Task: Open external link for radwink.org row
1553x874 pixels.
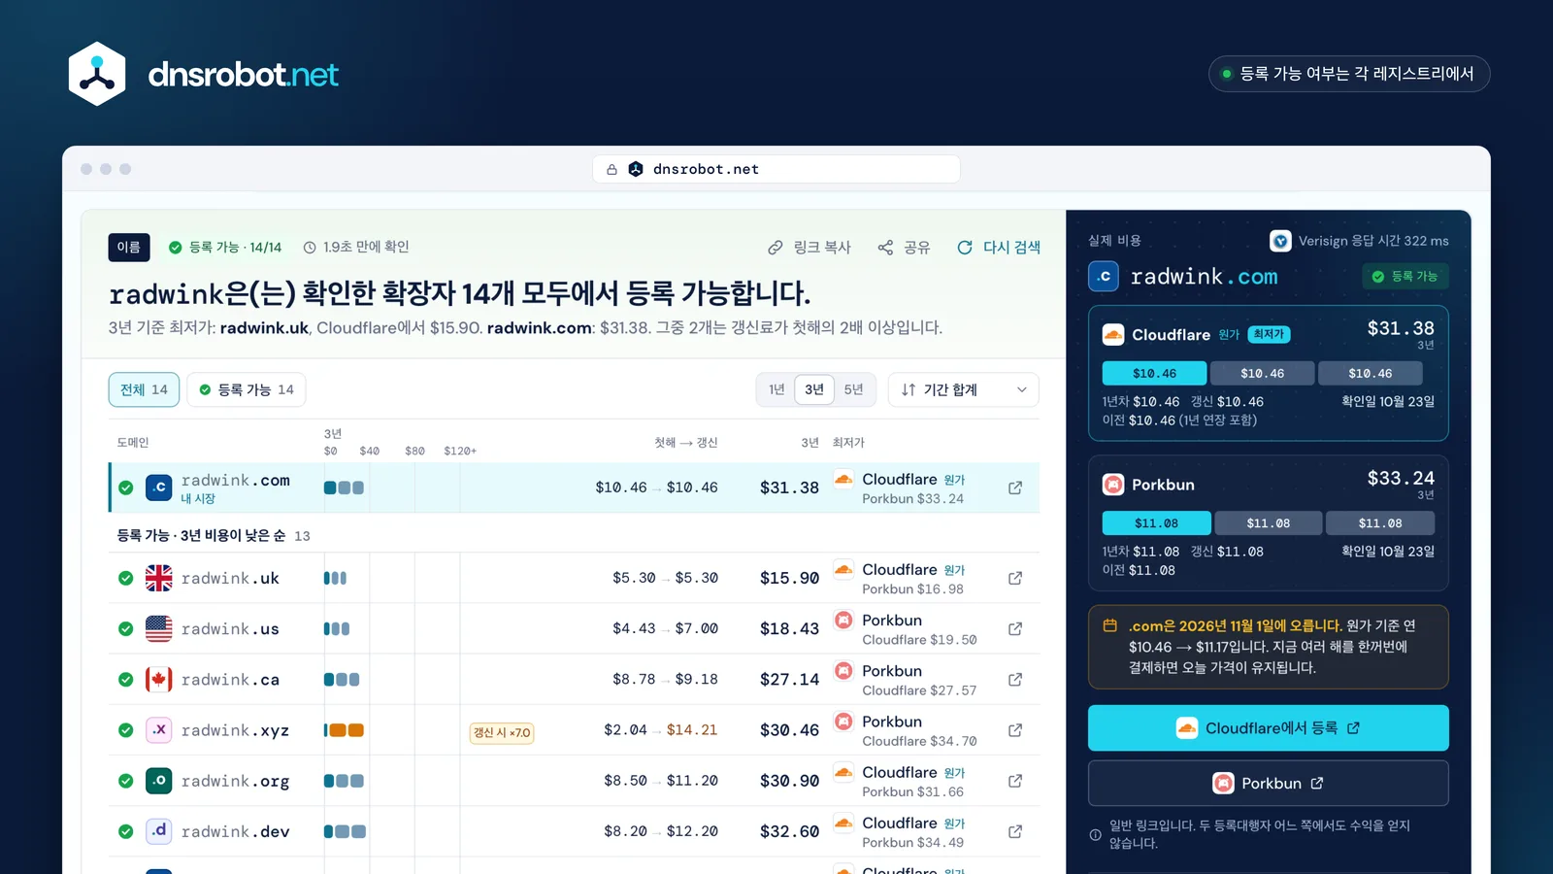Action: (1015, 781)
